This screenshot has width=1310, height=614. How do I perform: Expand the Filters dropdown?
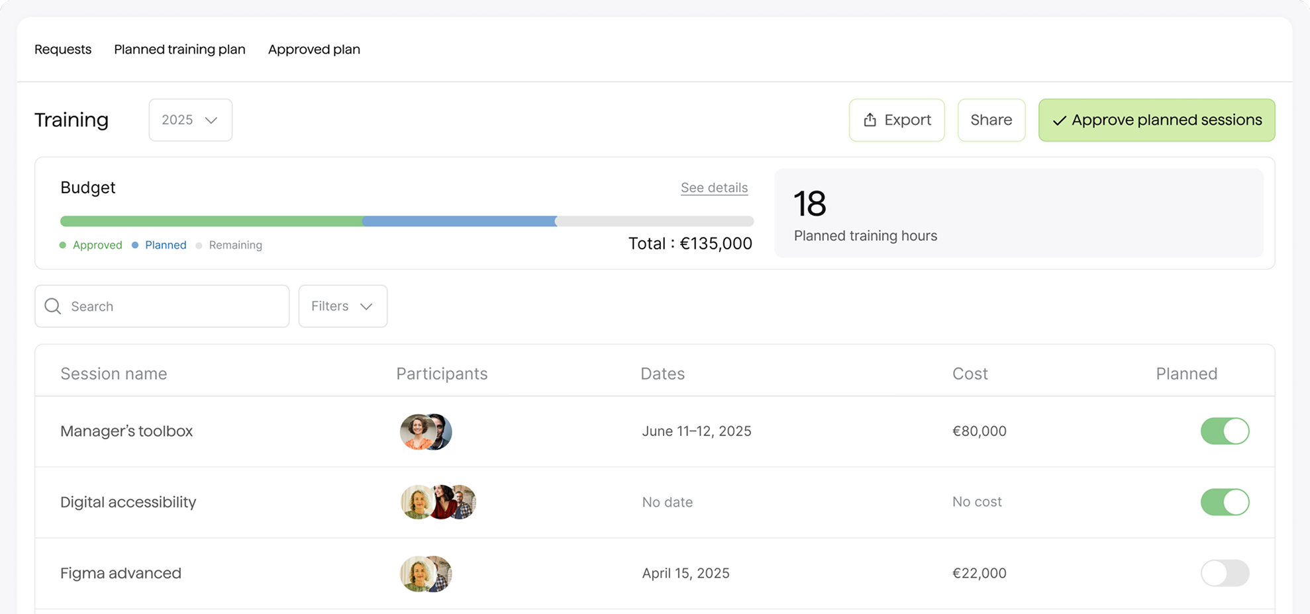click(x=342, y=306)
